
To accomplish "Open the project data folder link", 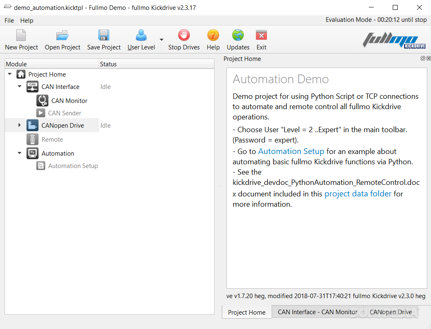I will pos(358,194).
